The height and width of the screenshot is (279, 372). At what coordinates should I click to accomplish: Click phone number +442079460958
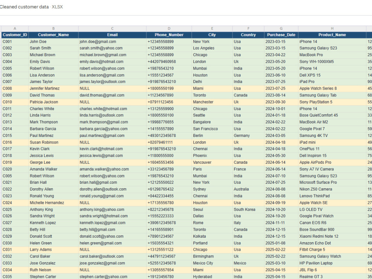pyautogui.click(x=169, y=62)
